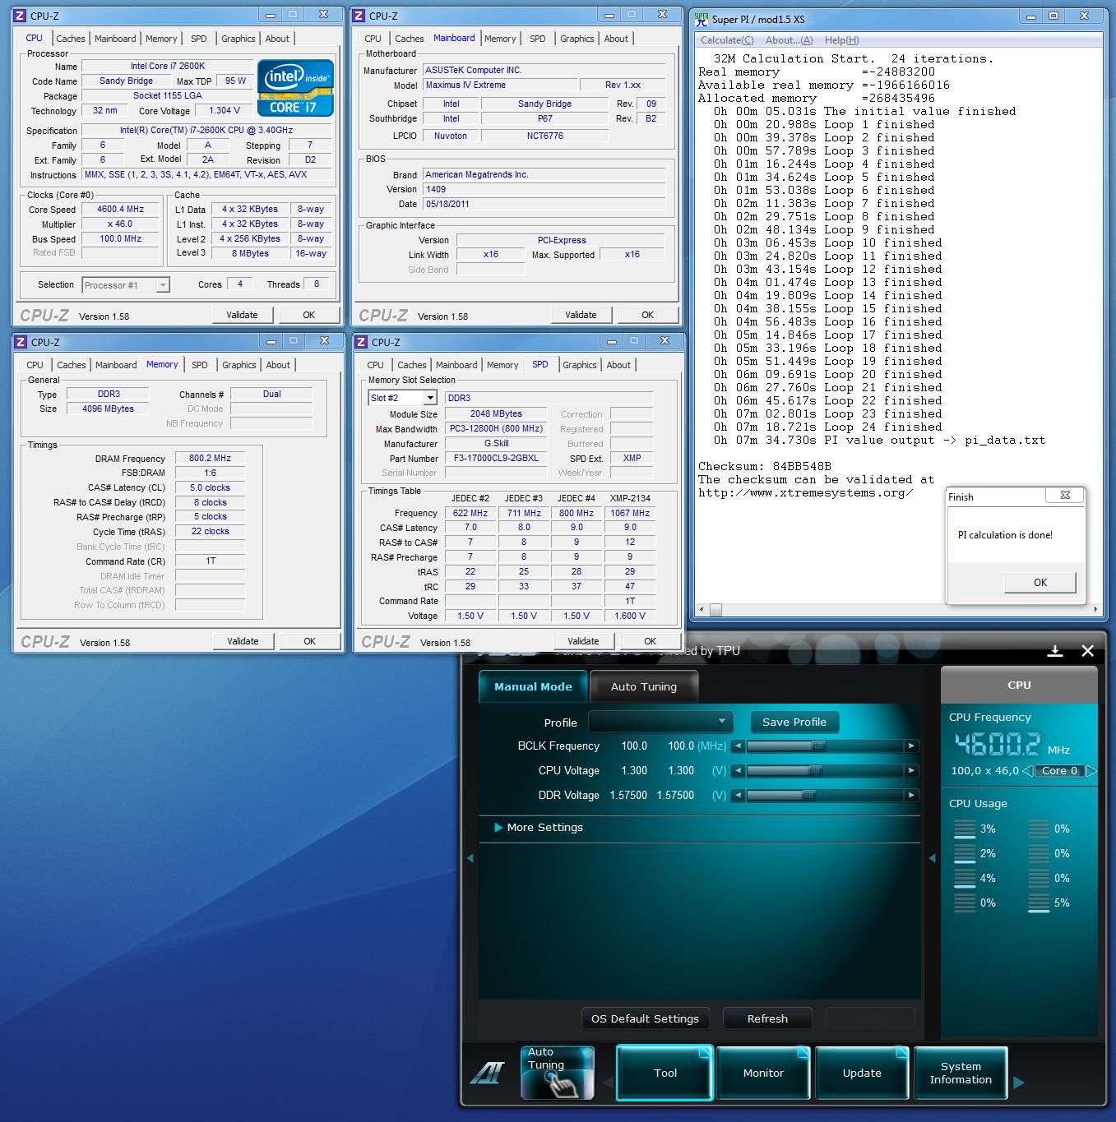
Task: Expand More Settings in AI Suite
Action: coord(539,828)
